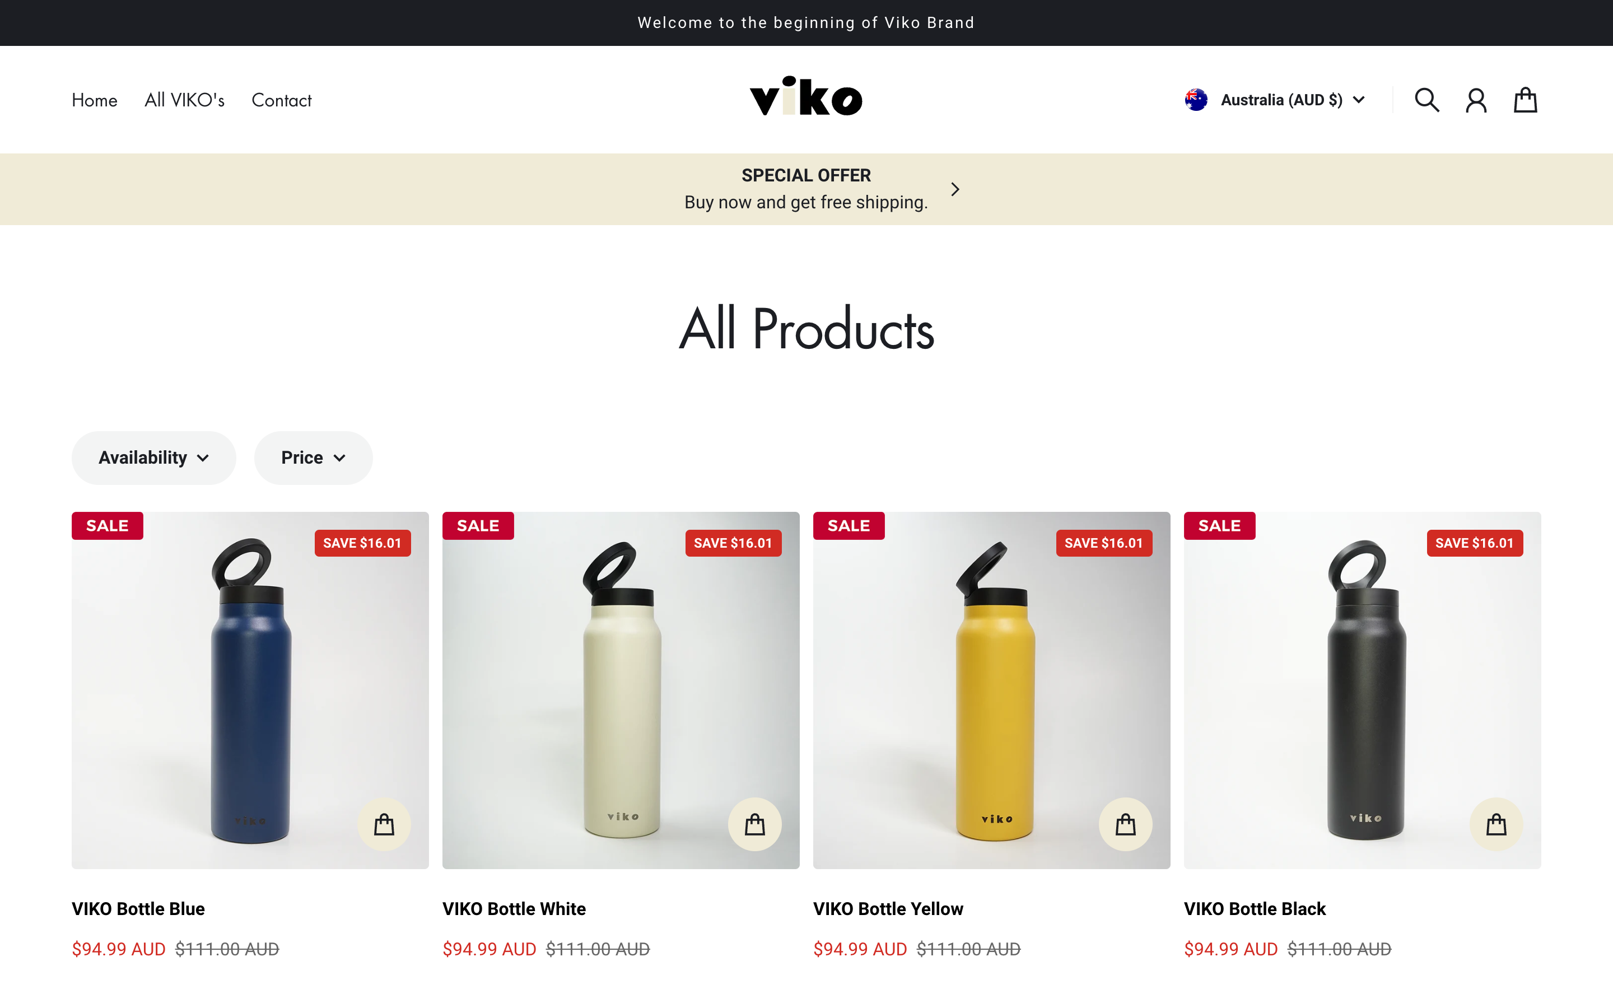Open the All VIKO's page
The height and width of the screenshot is (1008, 1613).
(185, 100)
